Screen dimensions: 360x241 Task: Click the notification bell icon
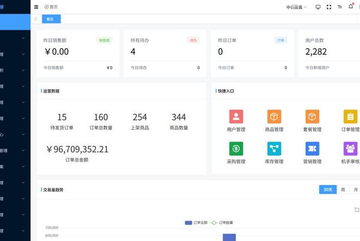pos(351,7)
